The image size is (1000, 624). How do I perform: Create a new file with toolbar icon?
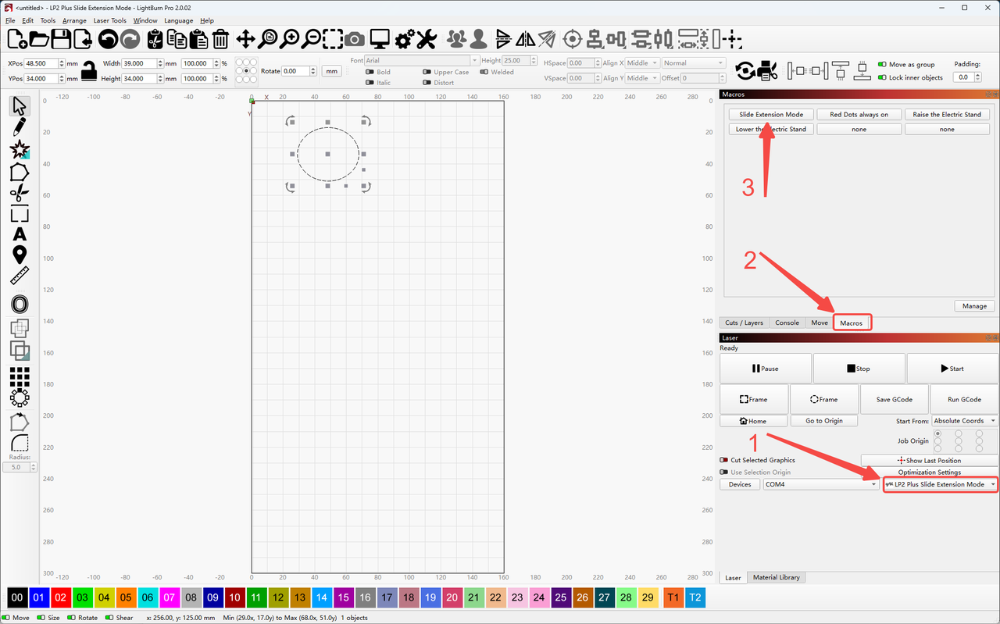point(17,39)
